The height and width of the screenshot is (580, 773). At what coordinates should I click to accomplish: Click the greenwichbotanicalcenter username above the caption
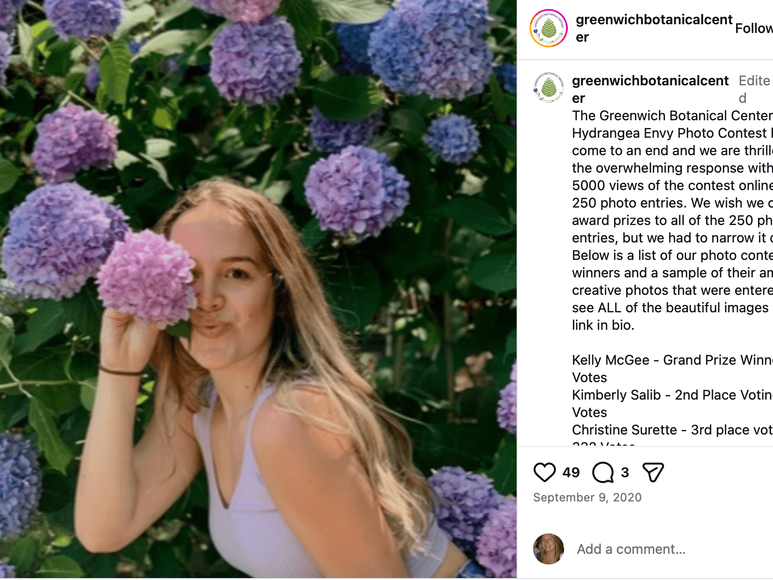point(650,81)
